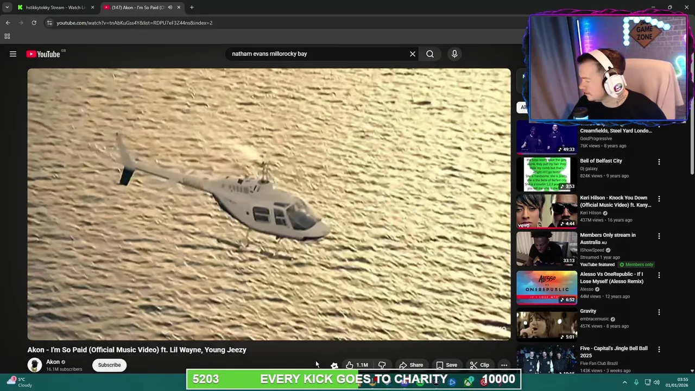
Task: Open volume speaker tray icon
Action: pyautogui.click(x=656, y=382)
